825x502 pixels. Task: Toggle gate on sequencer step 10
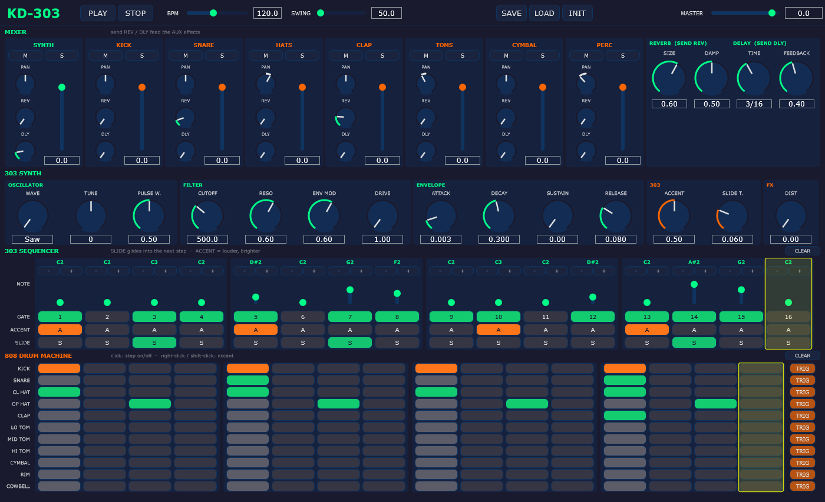pyautogui.click(x=499, y=317)
